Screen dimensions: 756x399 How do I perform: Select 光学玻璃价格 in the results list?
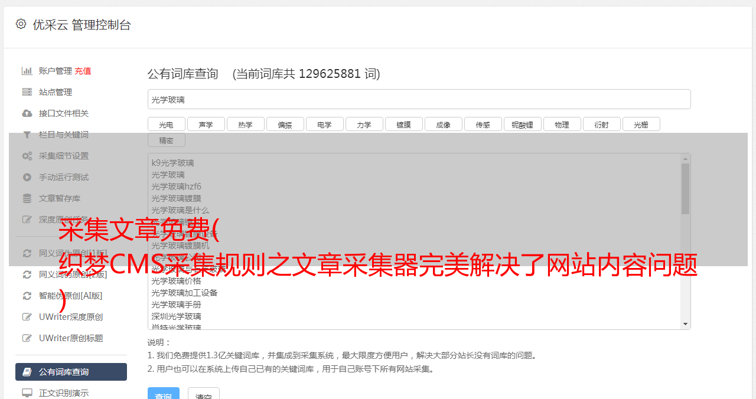[x=176, y=281]
